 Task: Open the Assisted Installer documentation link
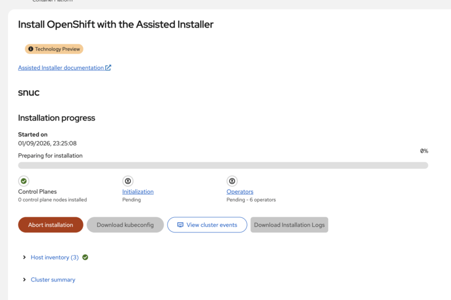pos(64,68)
